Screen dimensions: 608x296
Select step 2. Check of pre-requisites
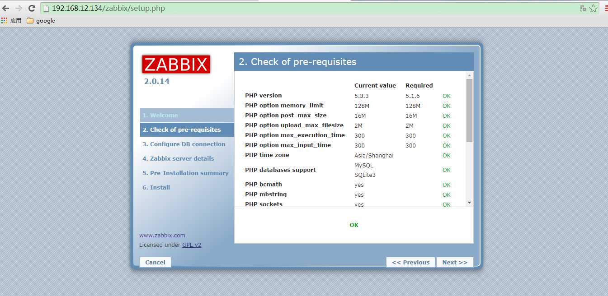click(x=187, y=129)
